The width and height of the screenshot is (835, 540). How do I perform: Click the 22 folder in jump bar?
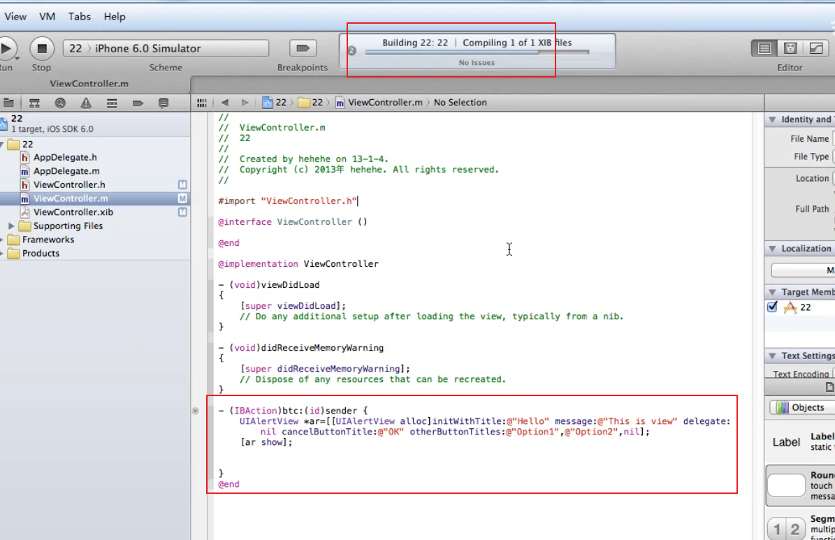(x=310, y=102)
